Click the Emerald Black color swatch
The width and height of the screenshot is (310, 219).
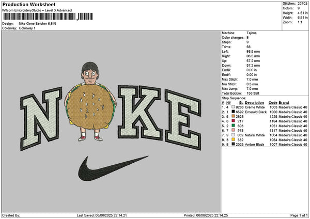coord(233,112)
